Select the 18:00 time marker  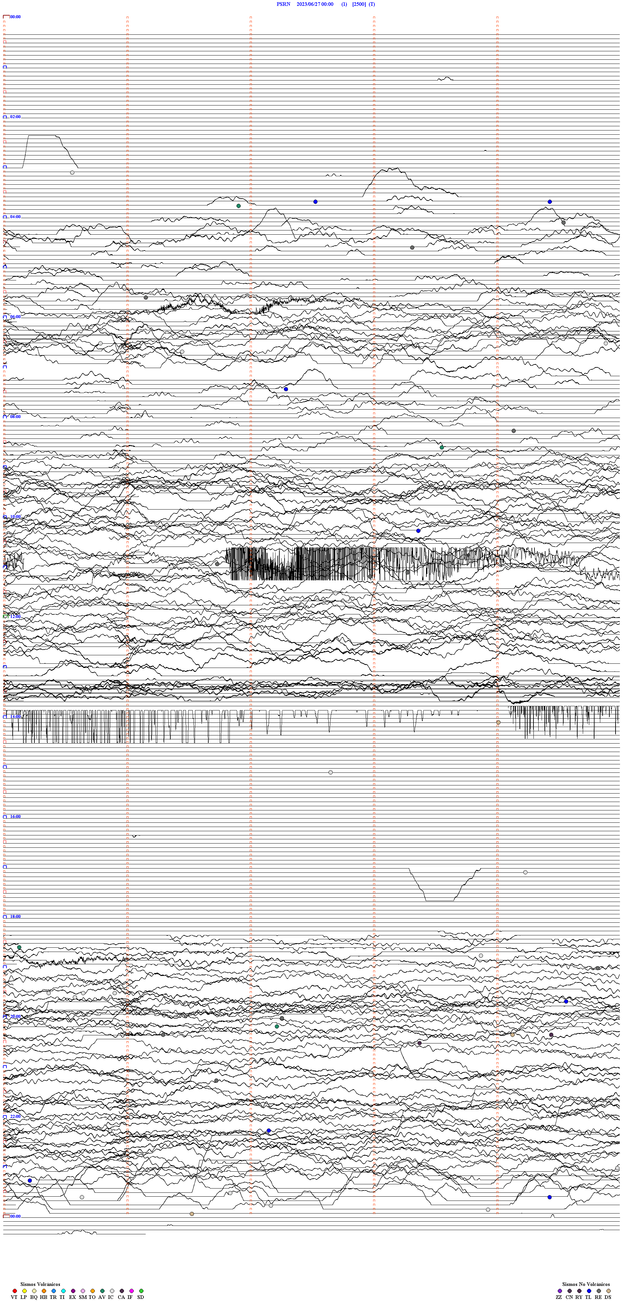coord(15,916)
